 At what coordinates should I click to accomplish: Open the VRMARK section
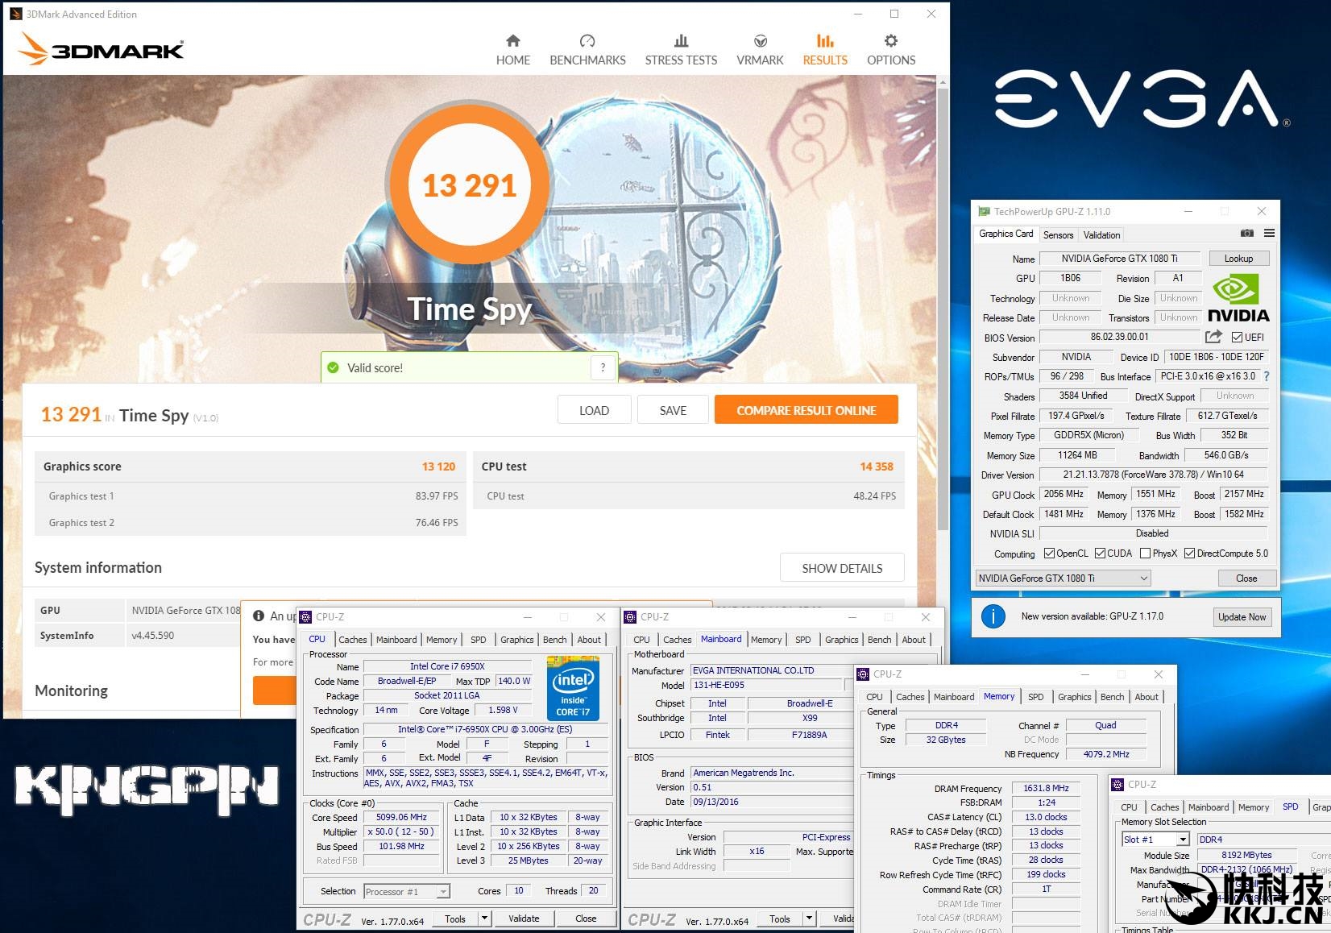point(760,50)
